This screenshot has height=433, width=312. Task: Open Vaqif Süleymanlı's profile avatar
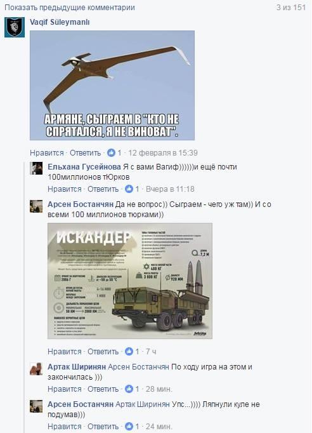tap(15, 27)
